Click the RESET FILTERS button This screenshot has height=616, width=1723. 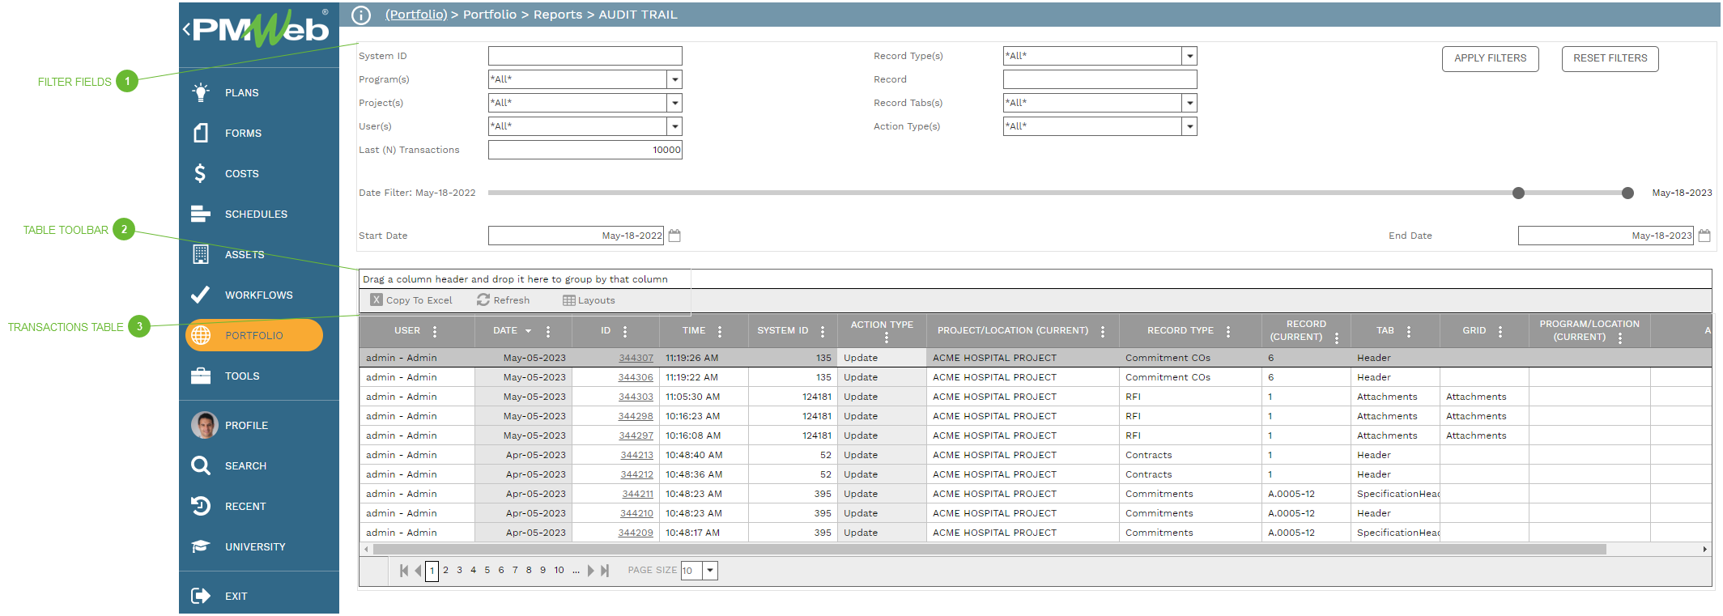[x=1610, y=58]
